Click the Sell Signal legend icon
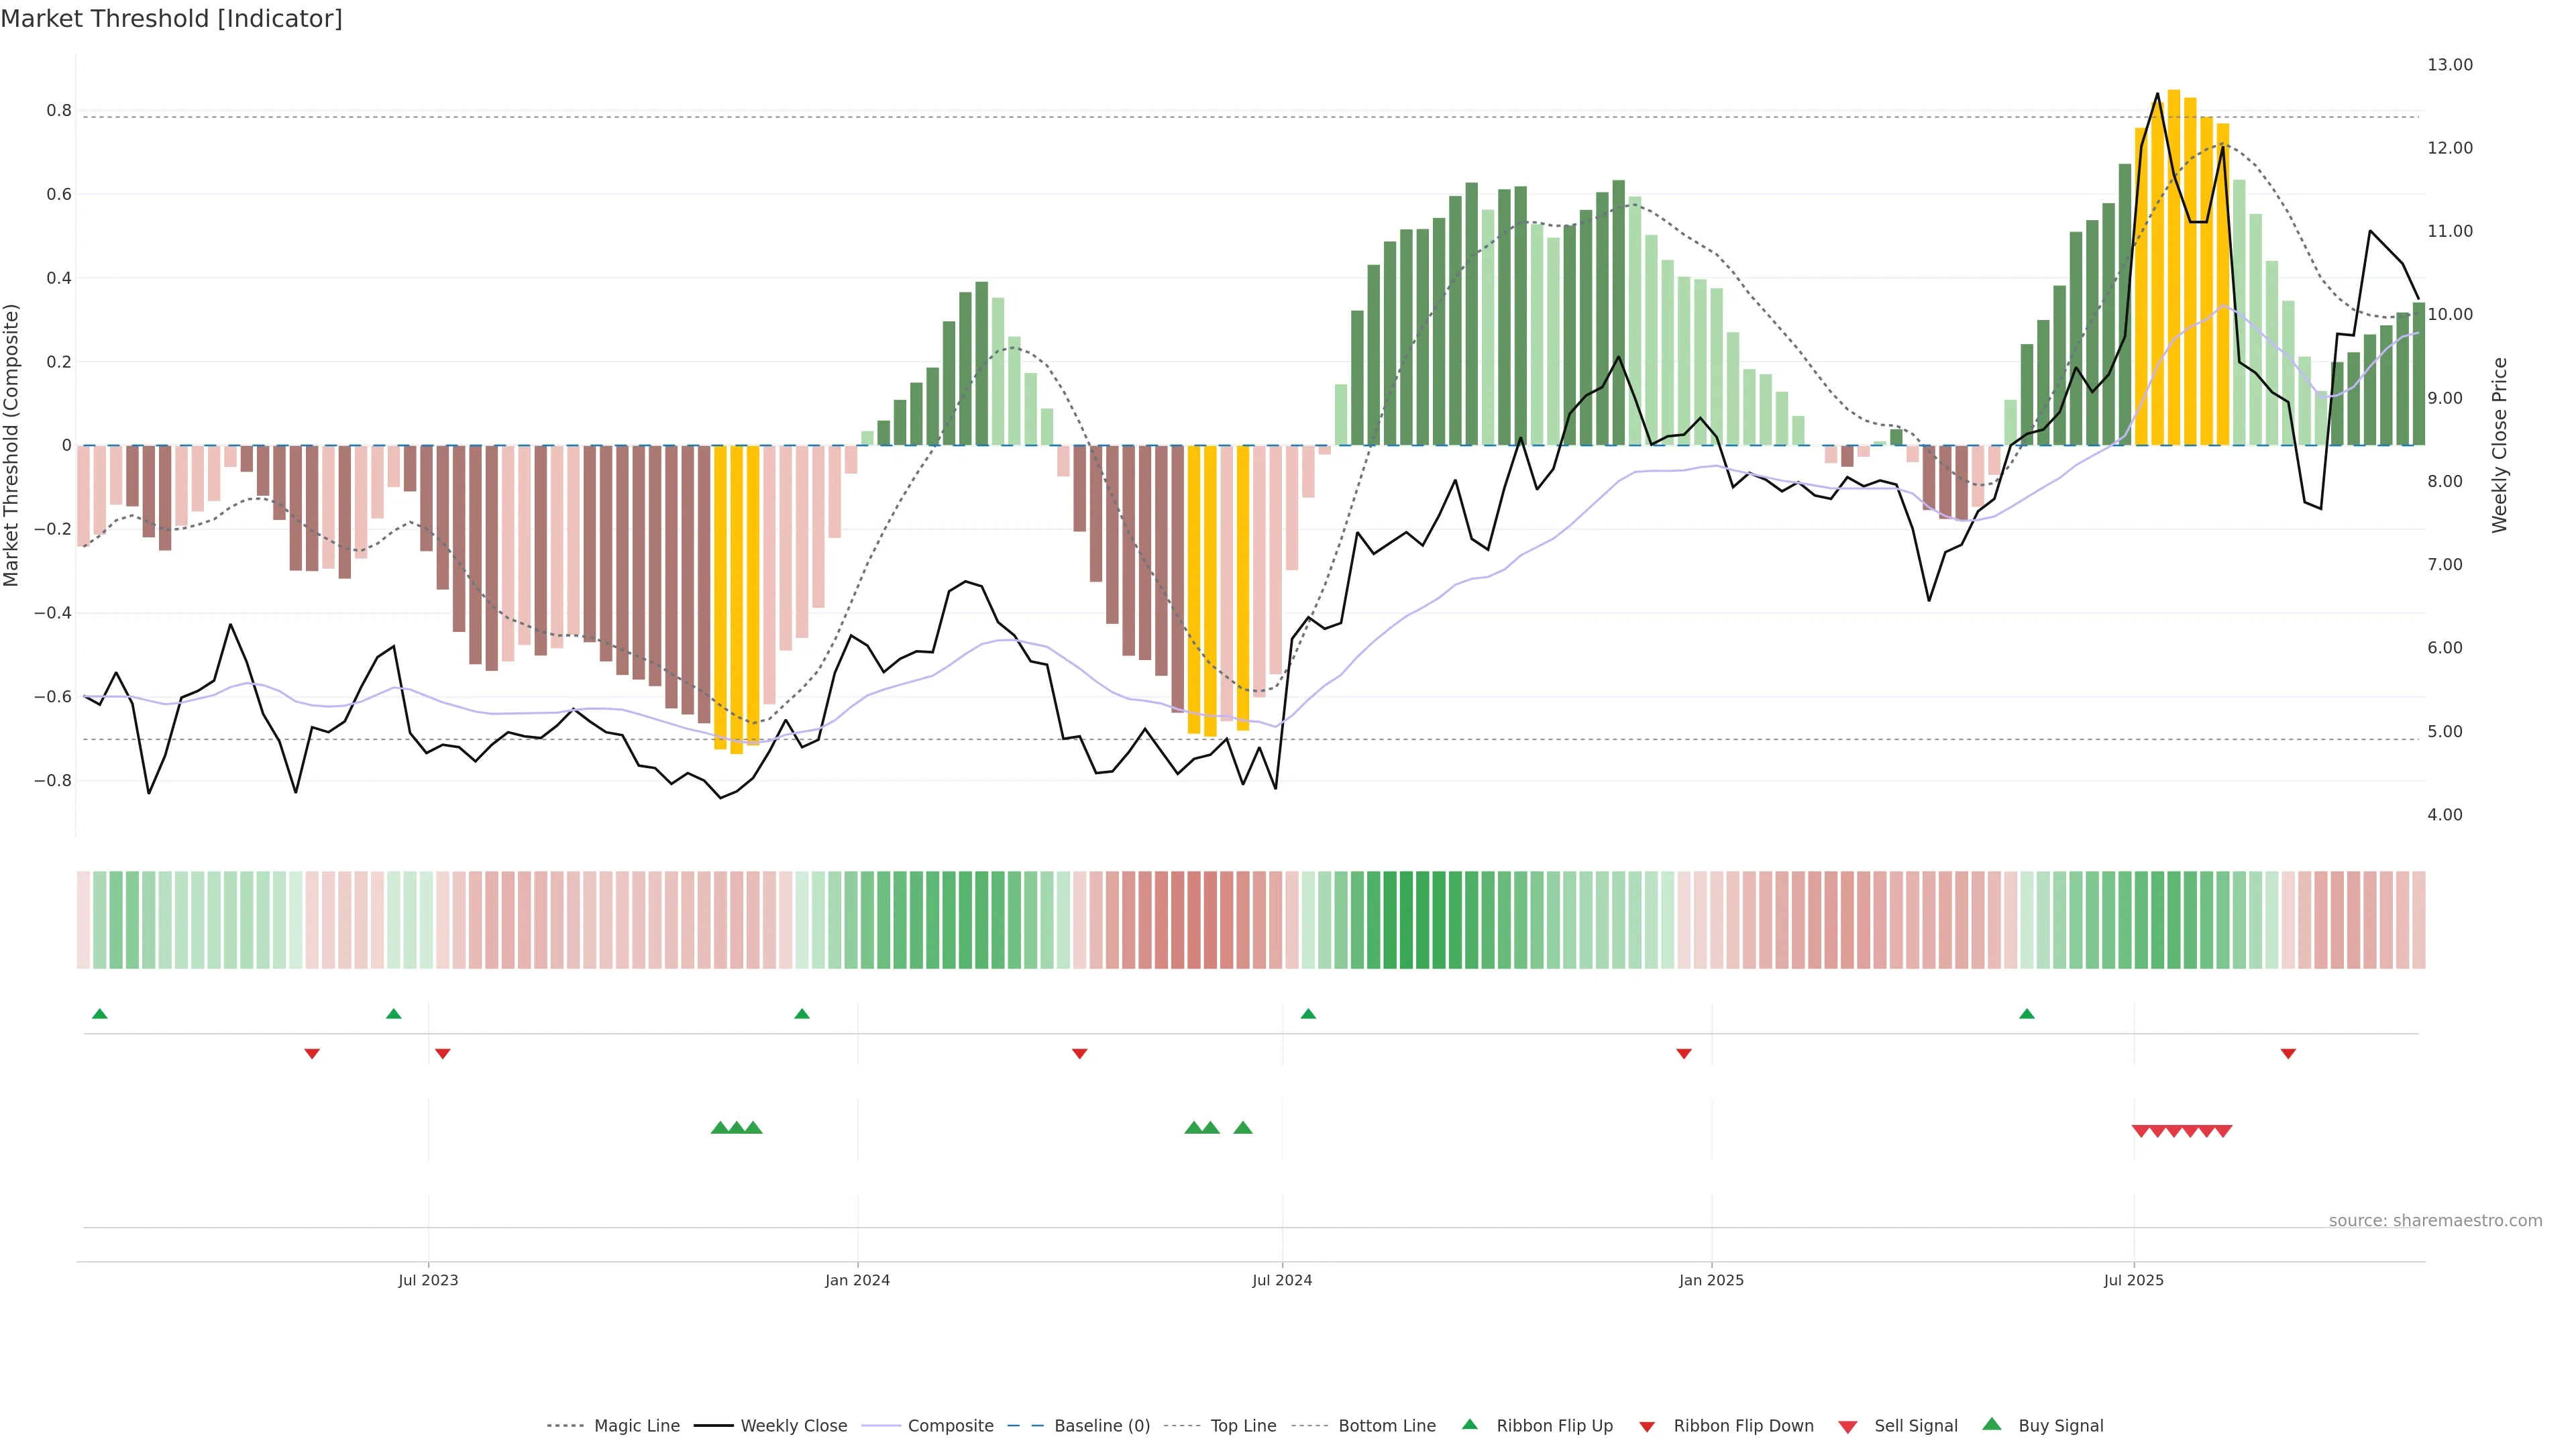This screenshot has height=1449, width=2576. 1848,1427
